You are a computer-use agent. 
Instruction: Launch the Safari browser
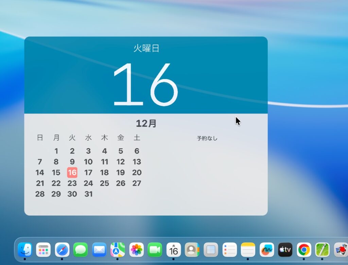(62, 250)
